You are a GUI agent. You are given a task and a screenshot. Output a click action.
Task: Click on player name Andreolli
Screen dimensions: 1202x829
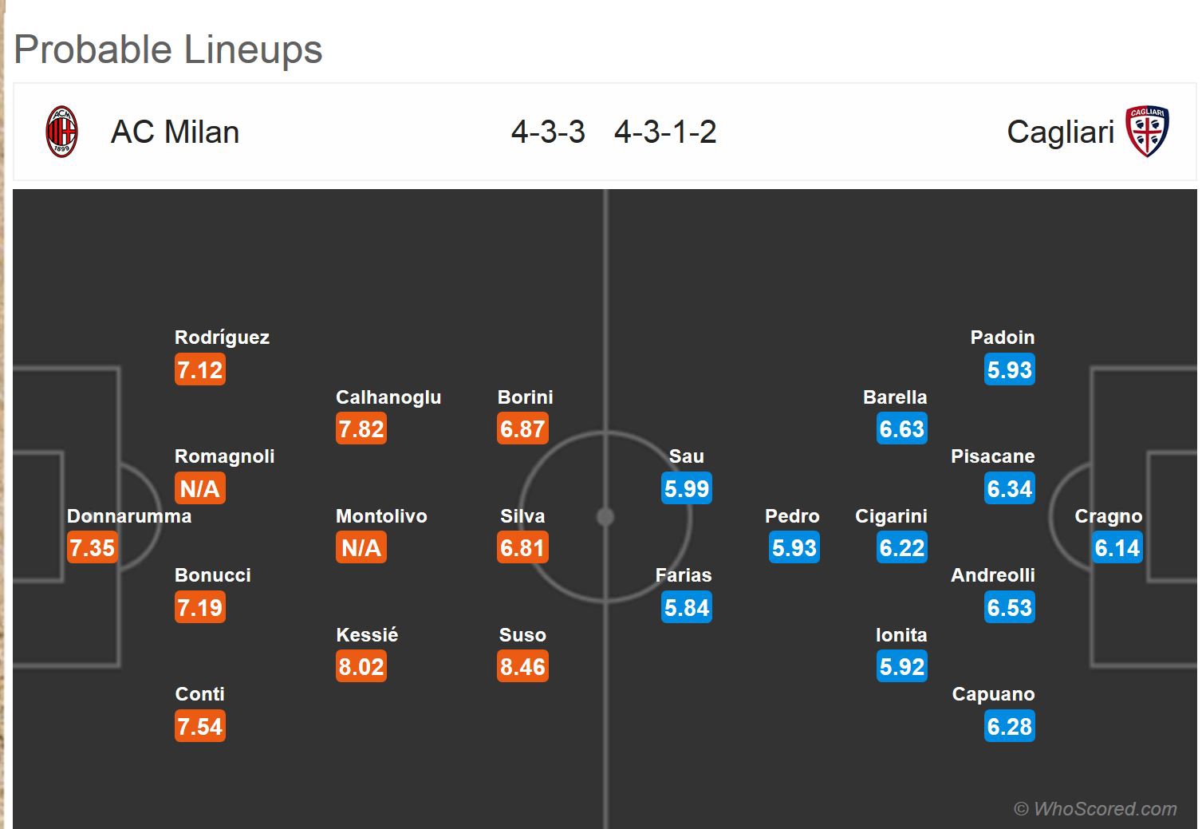coord(992,575)
